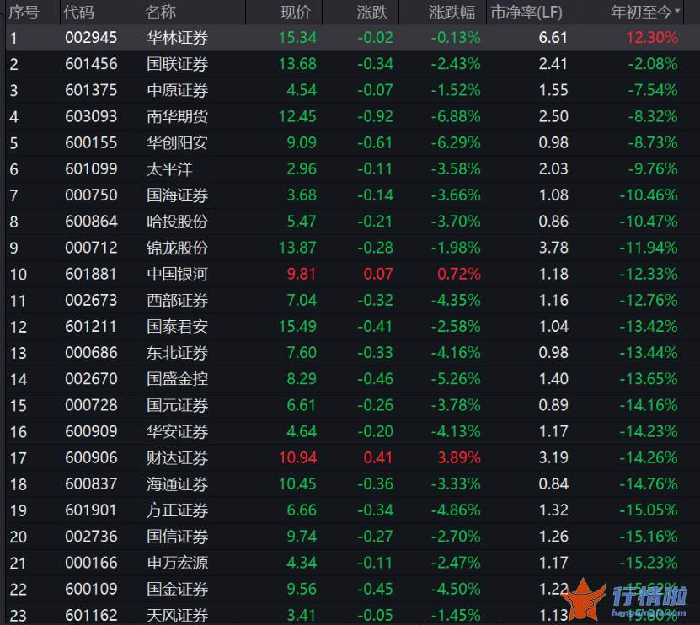Click stock code 600909
This screenshot has height=625, width=700.
coord(91,432)
